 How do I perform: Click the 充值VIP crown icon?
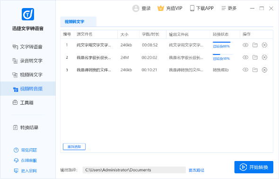coord(160,8)
